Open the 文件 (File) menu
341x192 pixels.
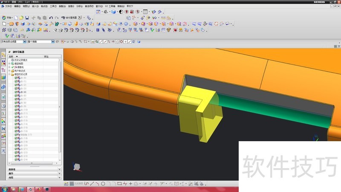(x=8, y=6)
